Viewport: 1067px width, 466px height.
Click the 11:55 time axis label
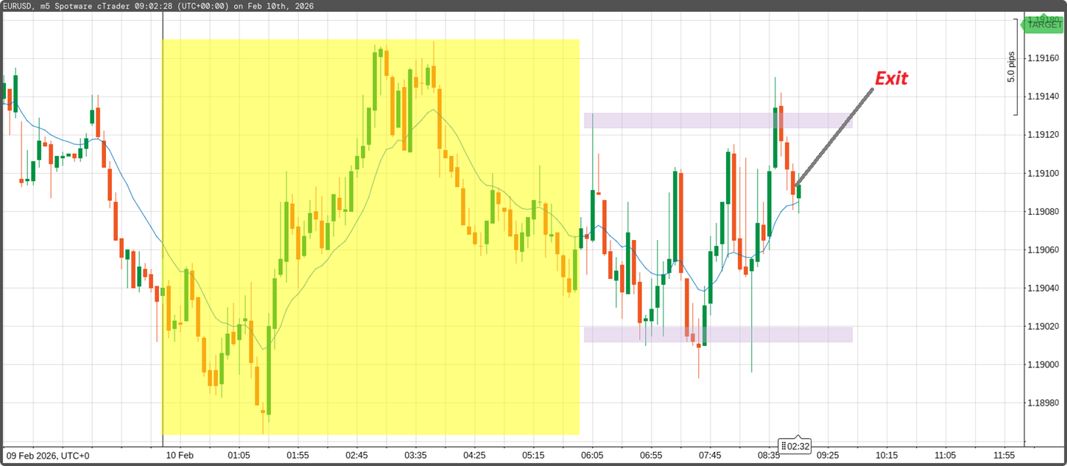1004,456
